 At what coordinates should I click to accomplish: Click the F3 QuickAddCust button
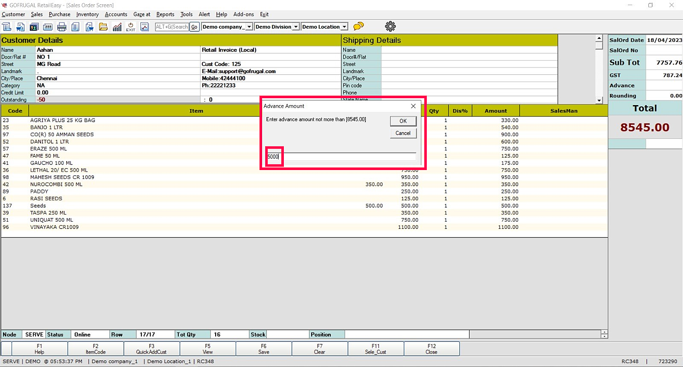click(x=152, y=349)
